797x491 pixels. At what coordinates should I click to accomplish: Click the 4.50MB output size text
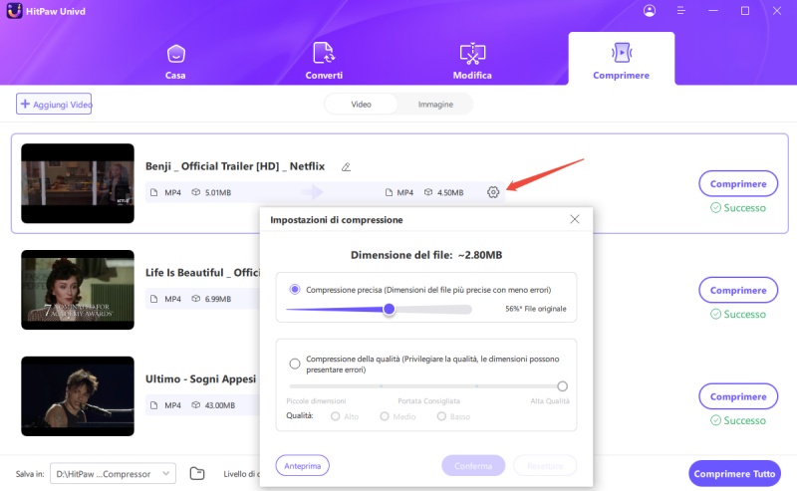click(450, 192)
